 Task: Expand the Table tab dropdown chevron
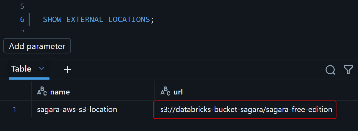point(42,69)
